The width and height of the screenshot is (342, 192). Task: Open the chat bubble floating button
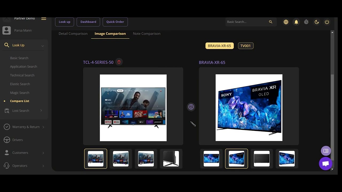click(325, 163)
